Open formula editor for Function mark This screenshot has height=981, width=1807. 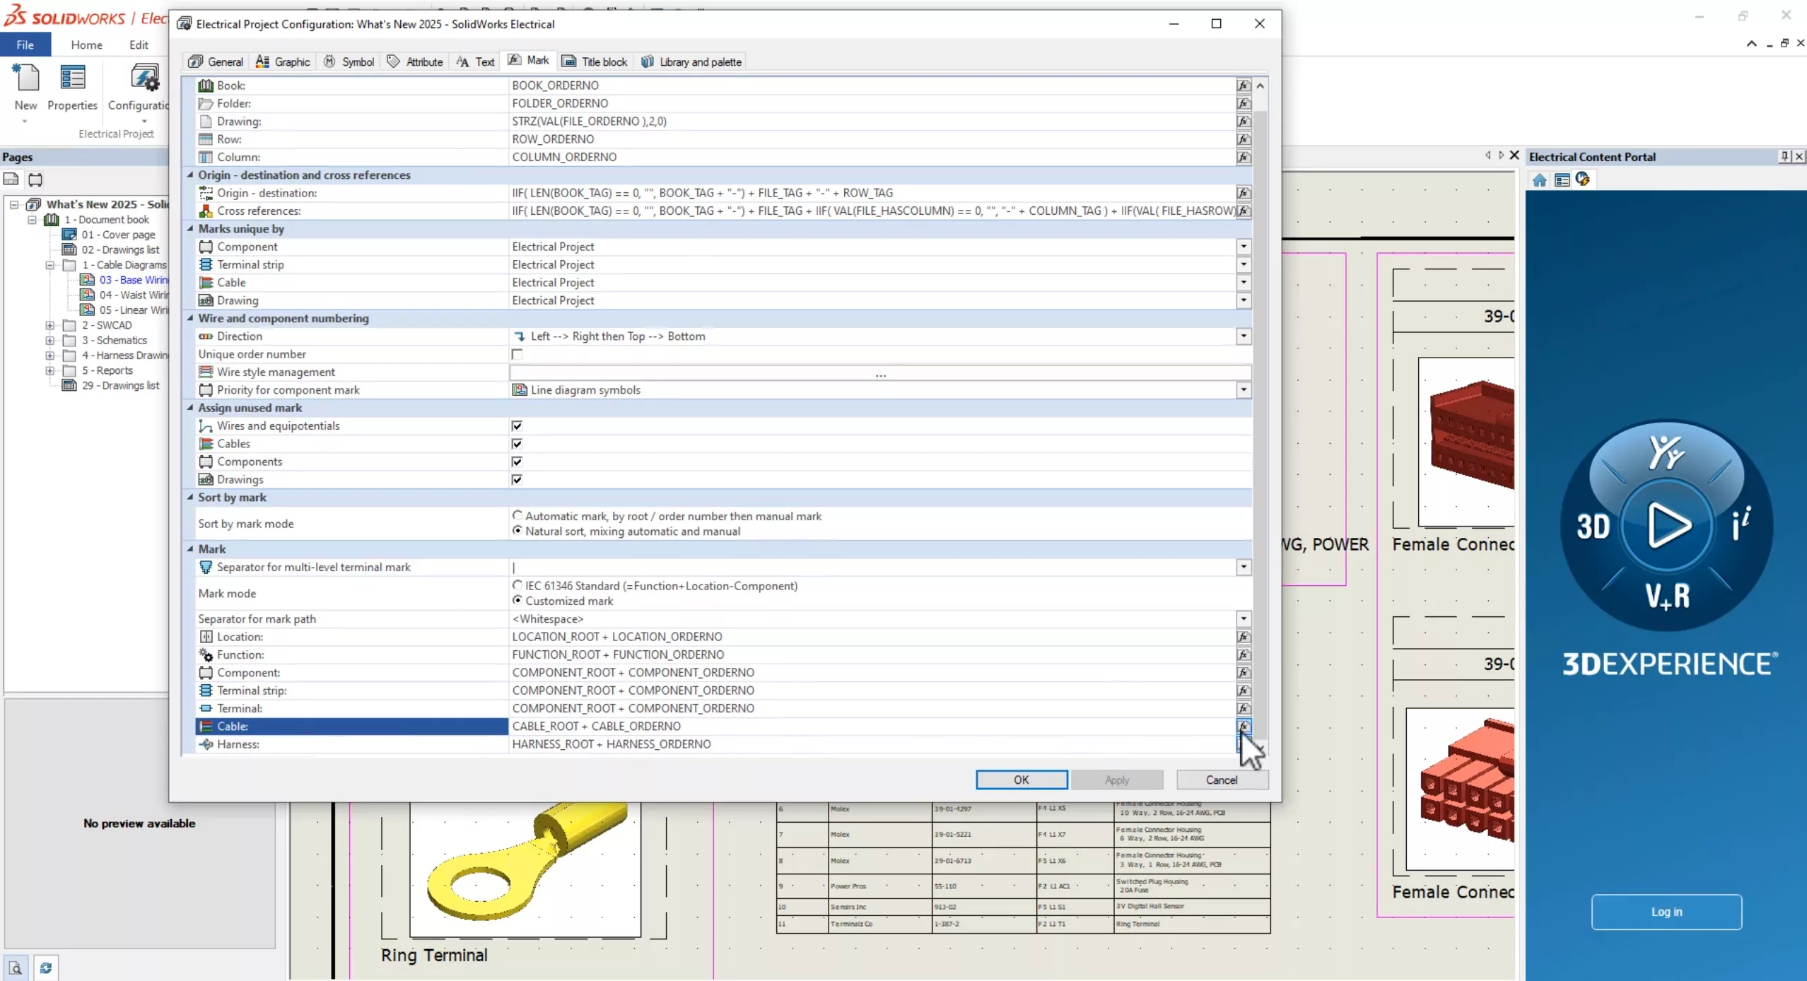(x=1243, y=654)
